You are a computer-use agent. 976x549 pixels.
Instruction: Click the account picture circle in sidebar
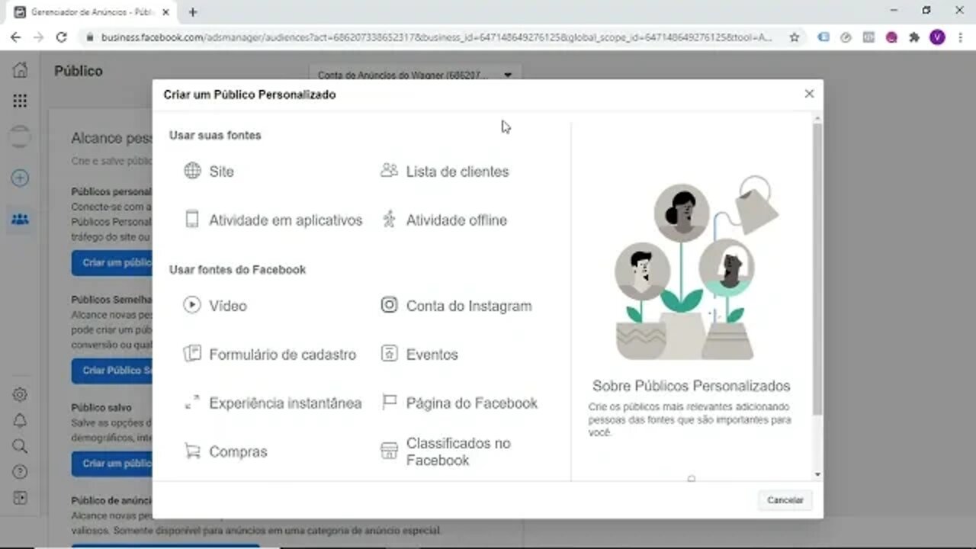pos(21,137)
